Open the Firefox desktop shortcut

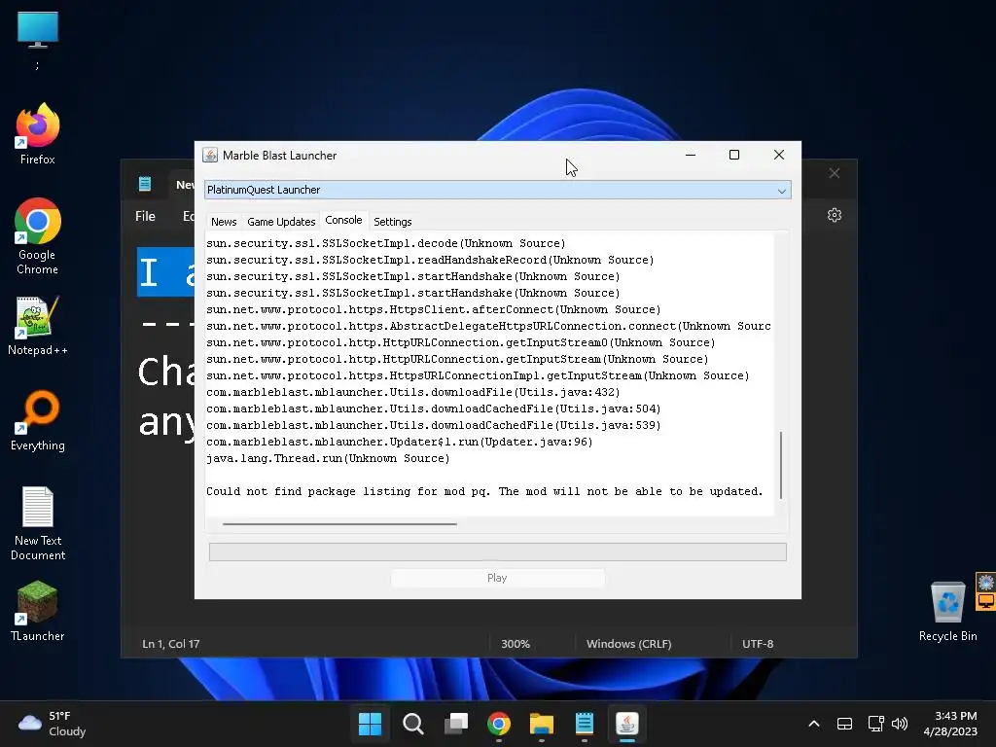click(38, 134)
